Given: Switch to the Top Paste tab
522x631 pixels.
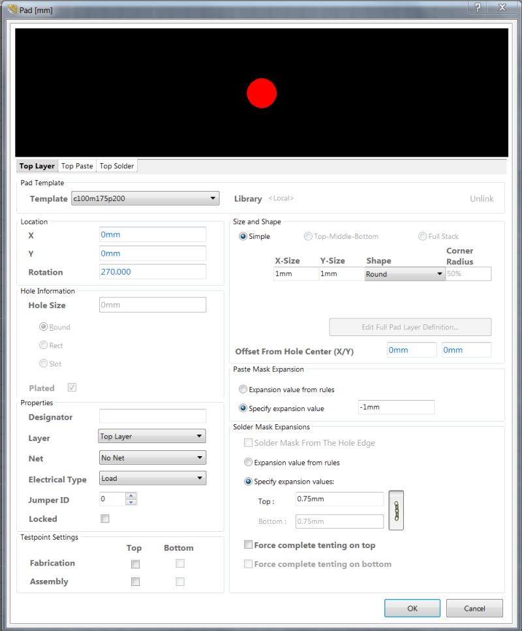Looking at the screenshot, I should point(78,166).
